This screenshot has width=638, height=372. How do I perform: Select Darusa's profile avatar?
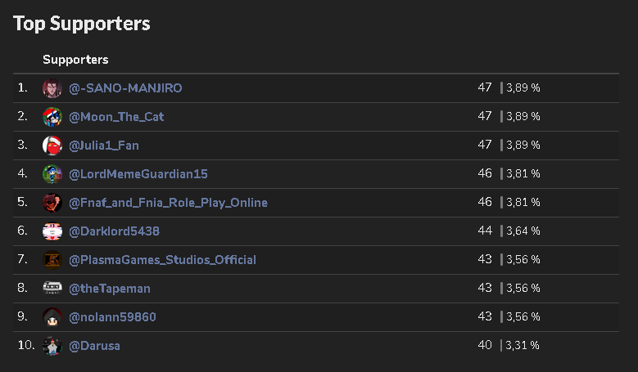pos(52,346)
